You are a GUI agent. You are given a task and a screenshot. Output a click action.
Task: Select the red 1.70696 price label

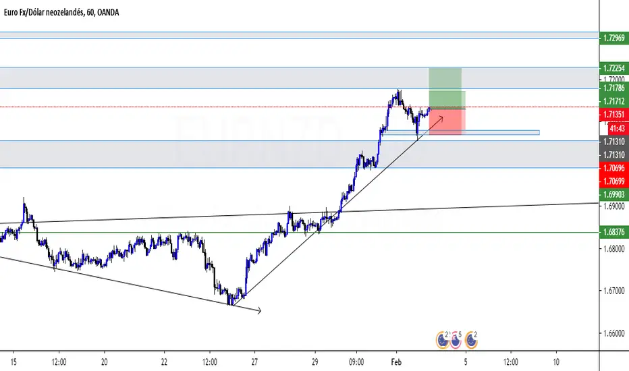point(613,168)
